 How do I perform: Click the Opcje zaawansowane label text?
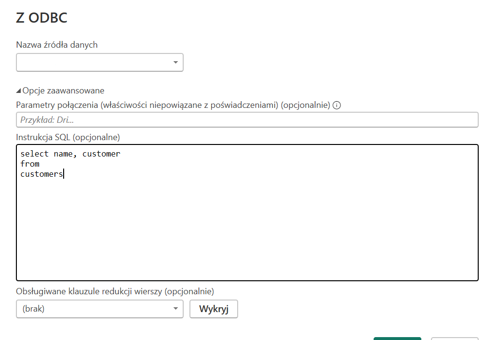[x=63, y=91]
